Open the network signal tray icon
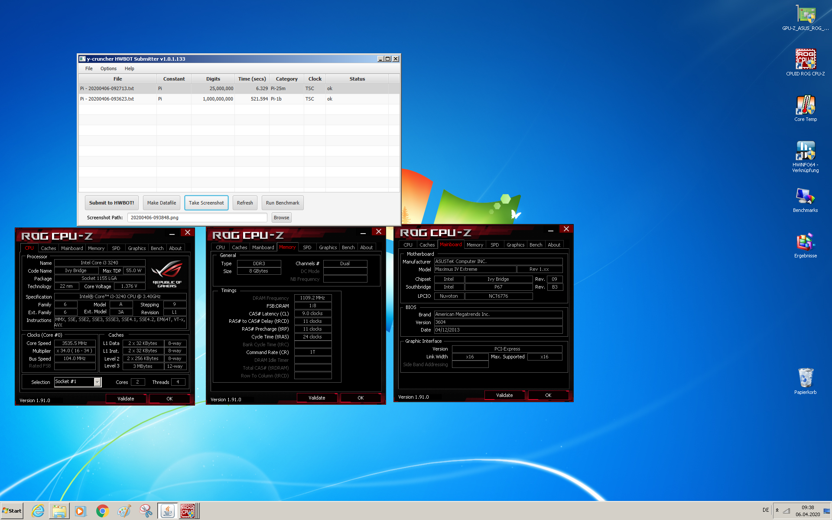Viewport: 832px width, 520px height. [x=786, y=511]
